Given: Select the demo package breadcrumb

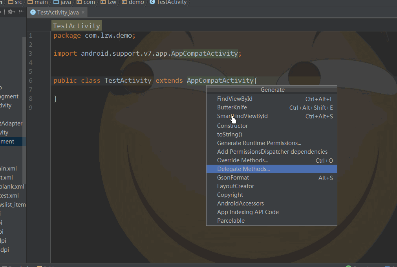Looking at the screenshot, I should 133,2.
